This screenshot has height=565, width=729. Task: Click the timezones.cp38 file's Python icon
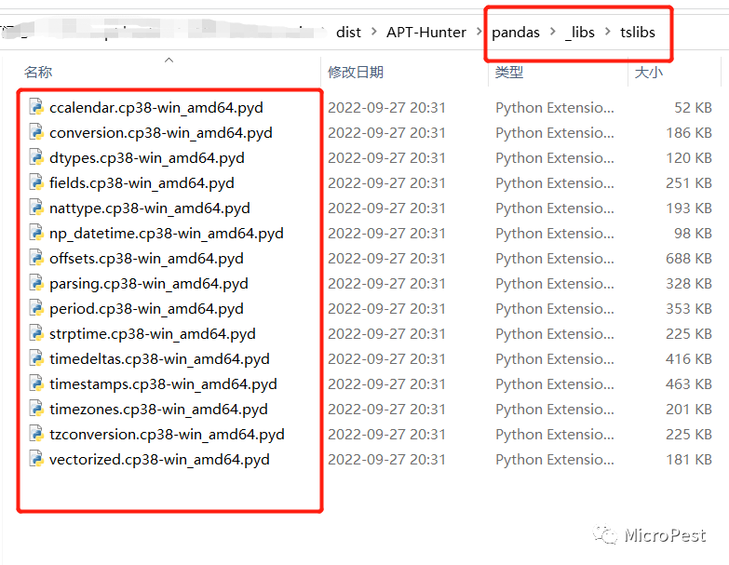tap(36, 409)
